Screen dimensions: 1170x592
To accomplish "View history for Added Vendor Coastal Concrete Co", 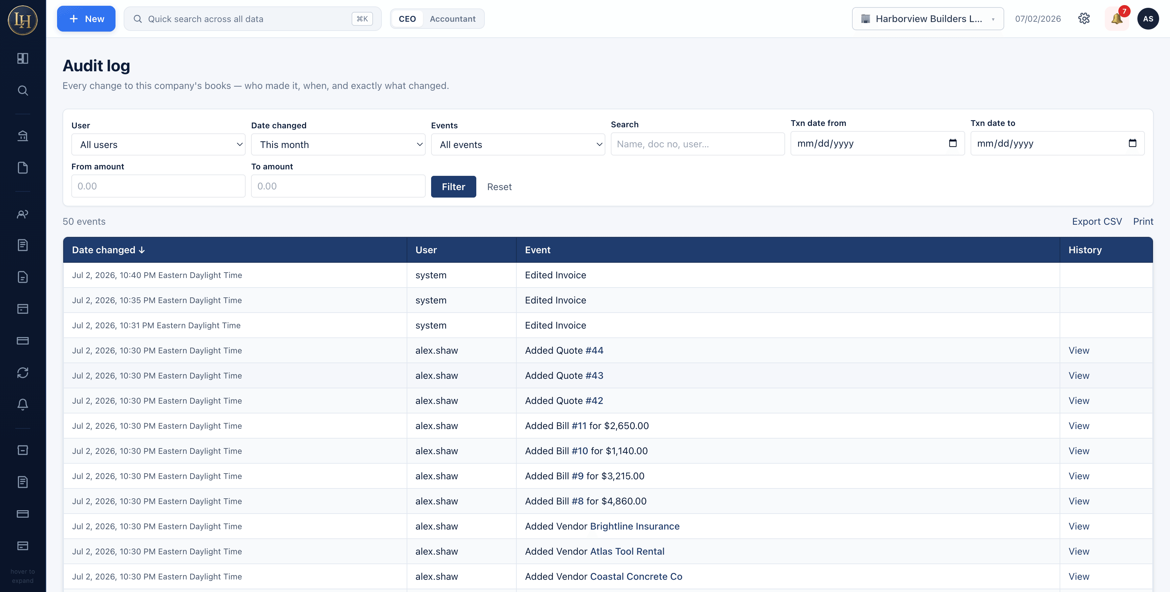I will (x=1079, y=577).
